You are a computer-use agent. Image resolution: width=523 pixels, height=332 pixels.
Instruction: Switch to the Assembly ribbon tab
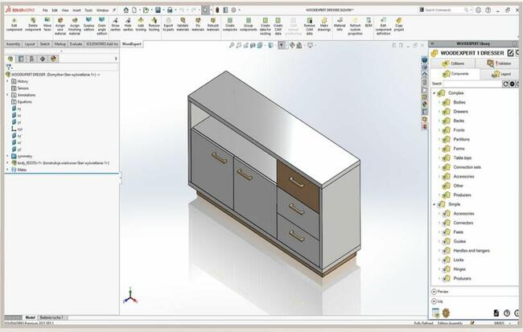(x=14, y=44)
